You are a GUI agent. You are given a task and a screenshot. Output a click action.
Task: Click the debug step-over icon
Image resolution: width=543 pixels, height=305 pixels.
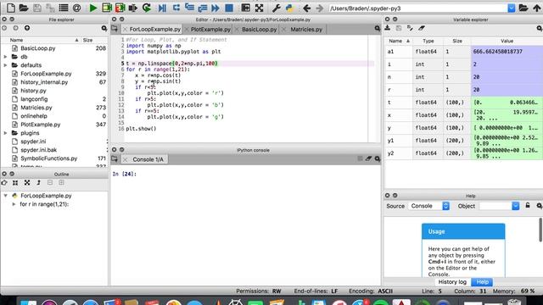tap(176, 8)
